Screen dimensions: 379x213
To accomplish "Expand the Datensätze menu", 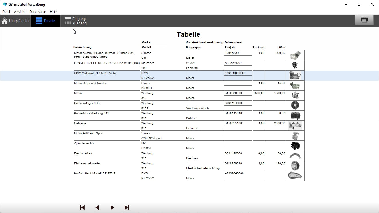I will tap(38, 12).
